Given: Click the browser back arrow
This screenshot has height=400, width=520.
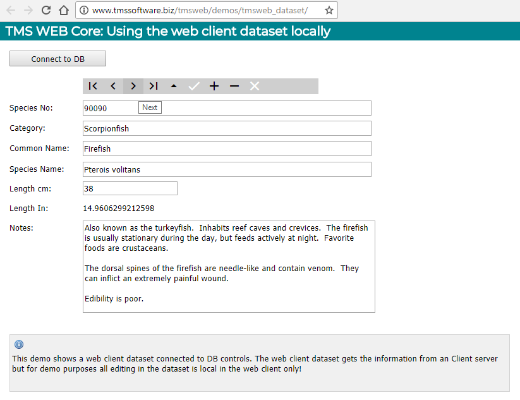Looking at the screenshot, I should click(x=11, y=10).
